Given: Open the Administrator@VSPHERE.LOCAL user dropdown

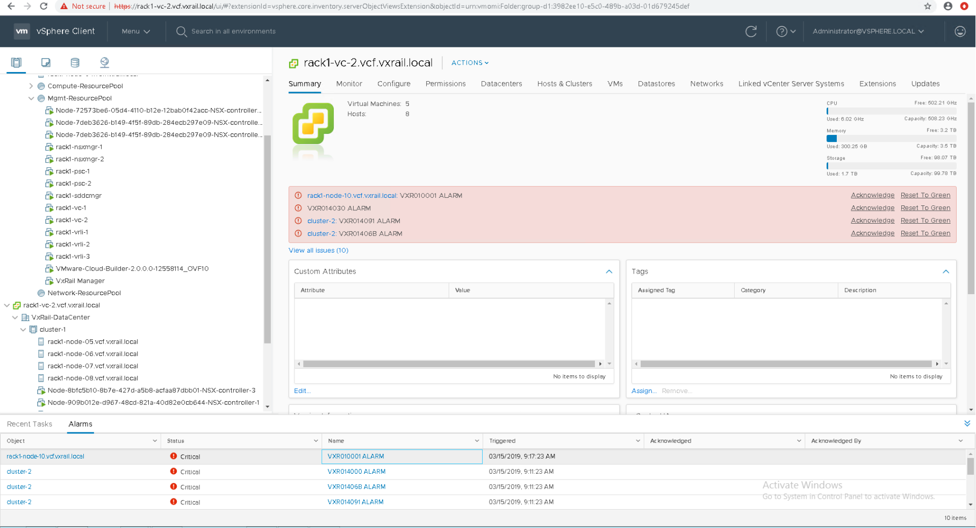Looking at the screenshot, I should coord(868,31).
